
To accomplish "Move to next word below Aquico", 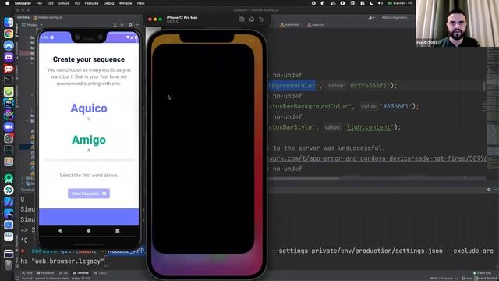I will pos(89,119).
